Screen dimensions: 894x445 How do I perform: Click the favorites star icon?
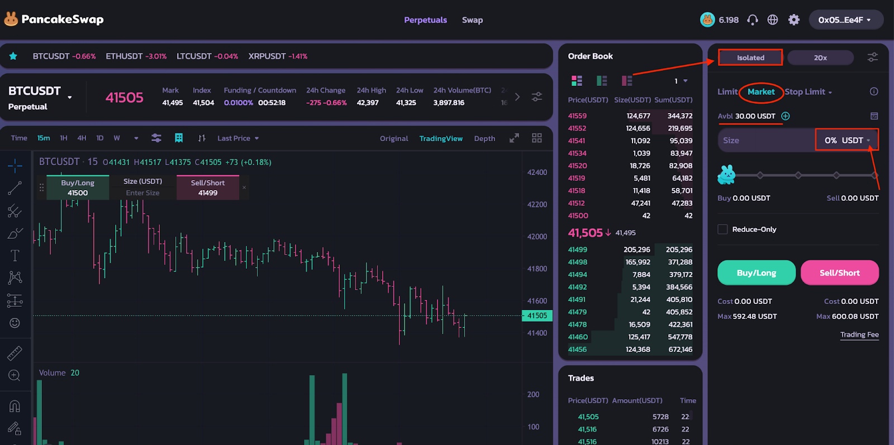tap(13, 56)
